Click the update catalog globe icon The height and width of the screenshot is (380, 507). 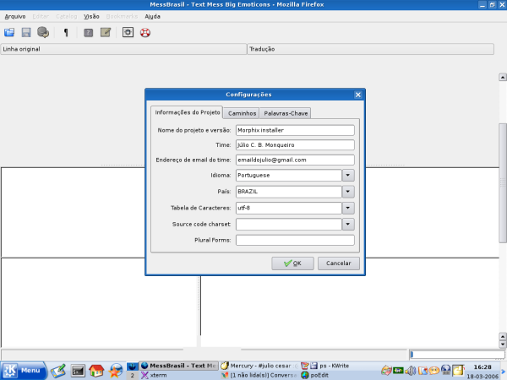click(43, 32)
